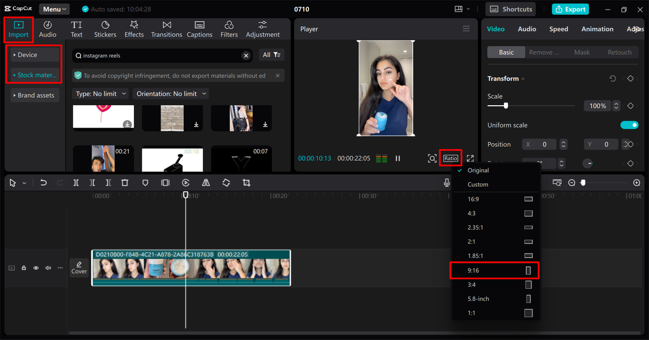
Task: Switch to the Speed tab in properties
Action: 559,29
